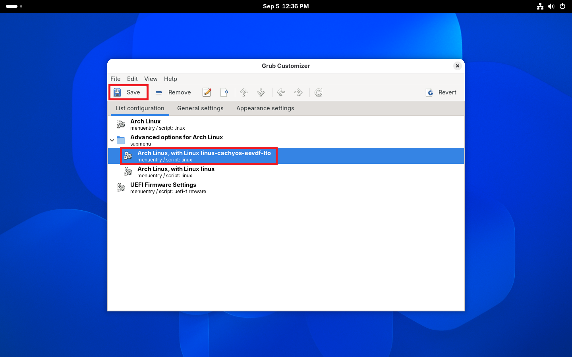Click the left arrow toolbar icon
572x357 pixels.
pos(281,92)
